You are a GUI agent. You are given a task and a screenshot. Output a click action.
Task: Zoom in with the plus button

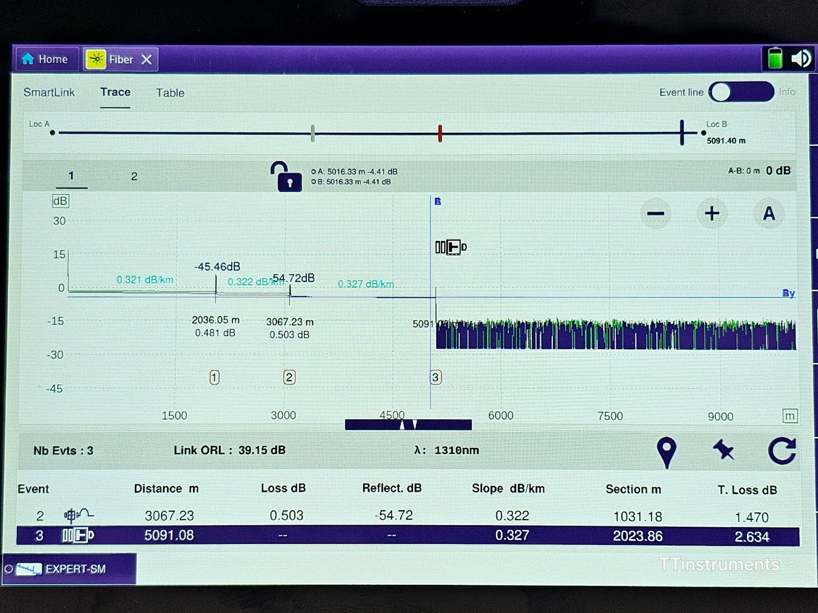pyautogui.click(x=712, y=214)
